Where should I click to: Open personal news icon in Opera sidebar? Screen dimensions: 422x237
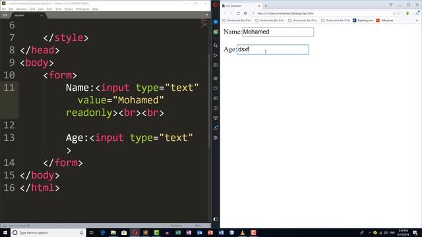[216, 98]
